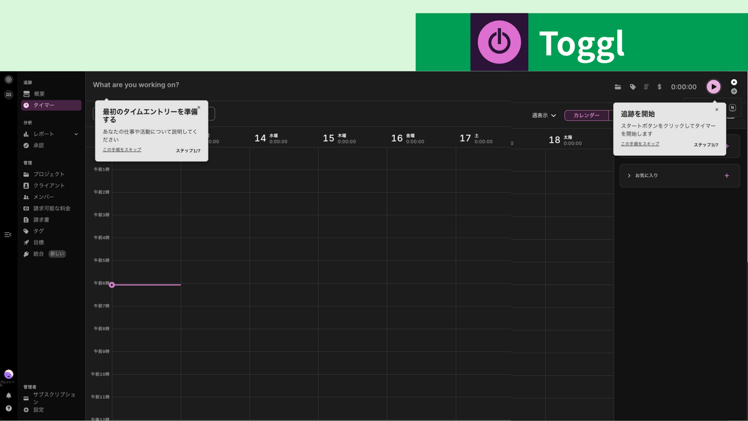The height and width of the screenshot is (421, 748).
Task: Select the 15 木曜 day header
Action: pyautogui.click(x=339, y=138)
